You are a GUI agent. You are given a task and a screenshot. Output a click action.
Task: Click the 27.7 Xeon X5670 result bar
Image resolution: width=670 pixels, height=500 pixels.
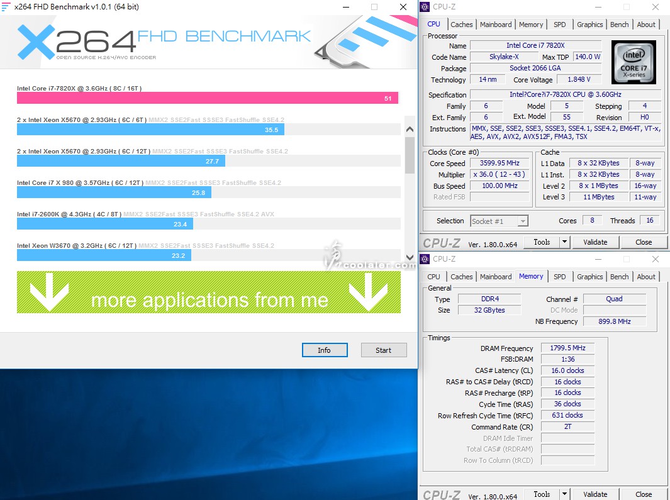pos(121,161)
